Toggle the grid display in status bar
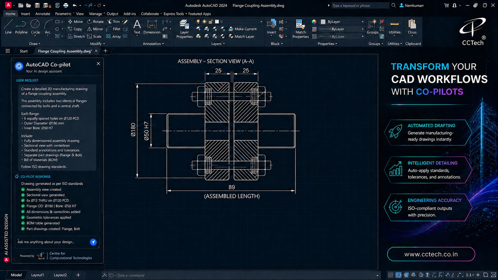Viewport: 498px width, 280px height. pos(390,275)
